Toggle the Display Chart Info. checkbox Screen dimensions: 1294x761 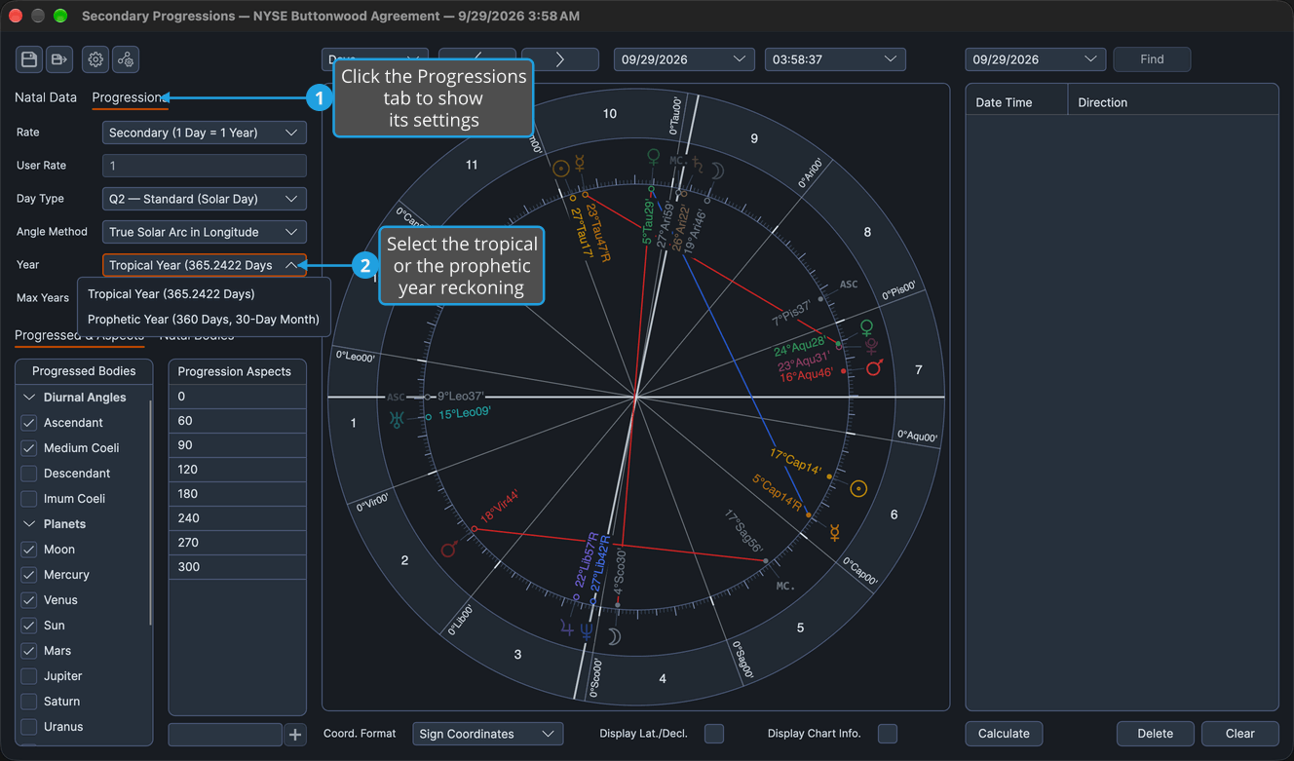(888, 734)
